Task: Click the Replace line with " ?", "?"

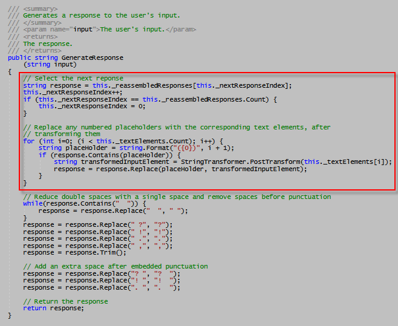Action: [x=98, y=225]
